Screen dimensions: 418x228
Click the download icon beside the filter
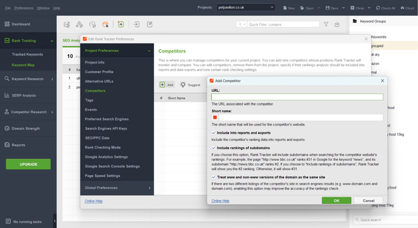[x=337, y=24]
